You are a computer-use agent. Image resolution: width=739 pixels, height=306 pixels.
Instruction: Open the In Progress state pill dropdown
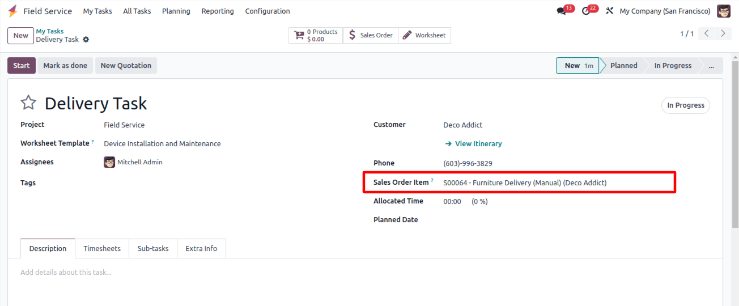686,105
